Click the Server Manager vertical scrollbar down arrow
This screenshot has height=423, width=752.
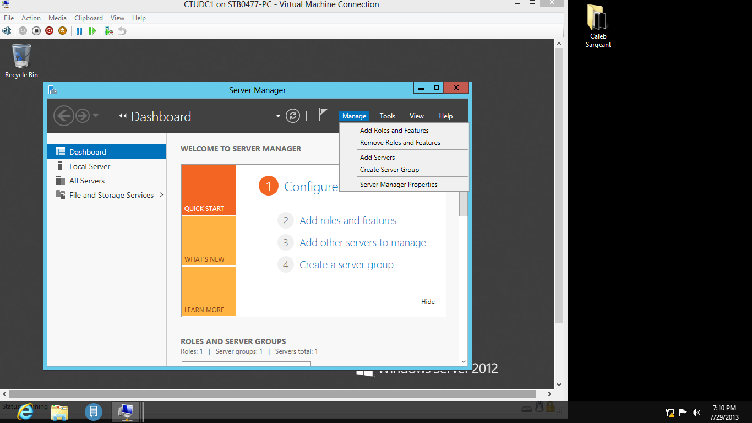click(464, 362)
